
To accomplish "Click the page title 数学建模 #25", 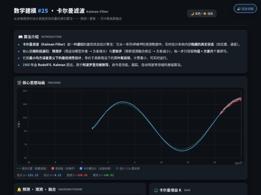I will pyautogui.click(x=31, y=11).
